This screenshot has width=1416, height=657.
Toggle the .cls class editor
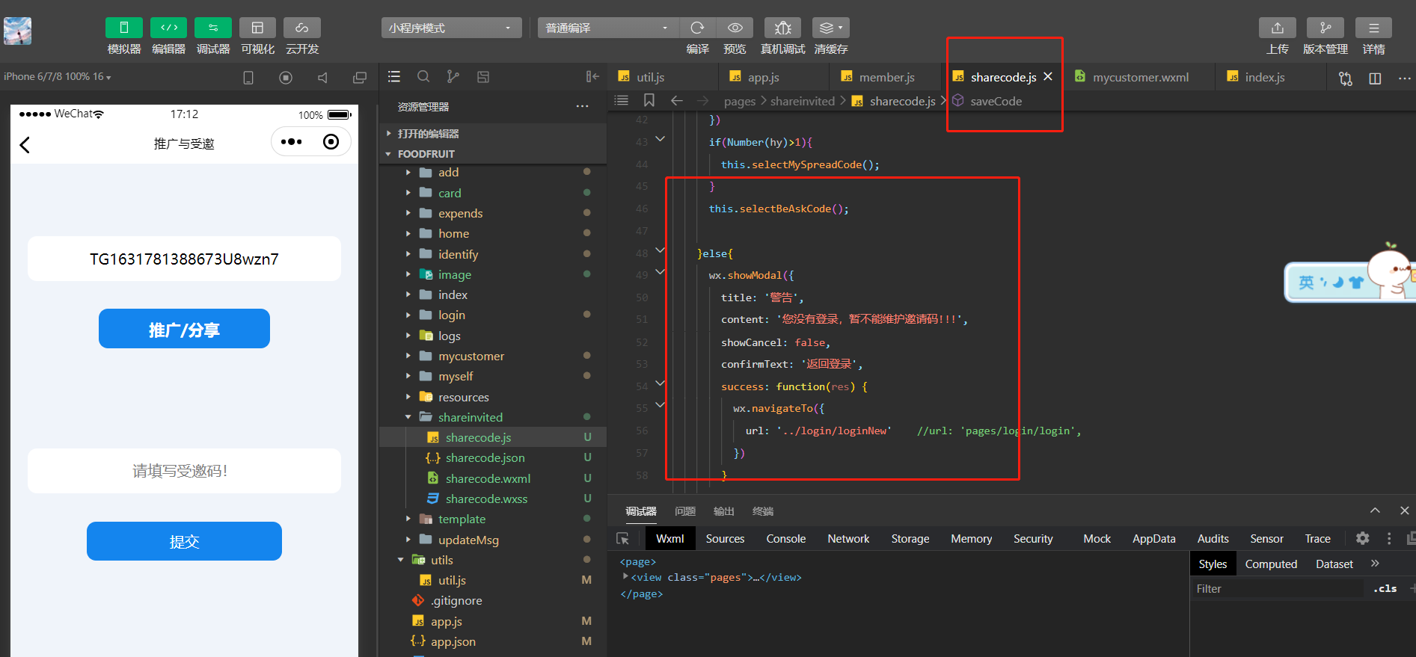coord(1385,589)
